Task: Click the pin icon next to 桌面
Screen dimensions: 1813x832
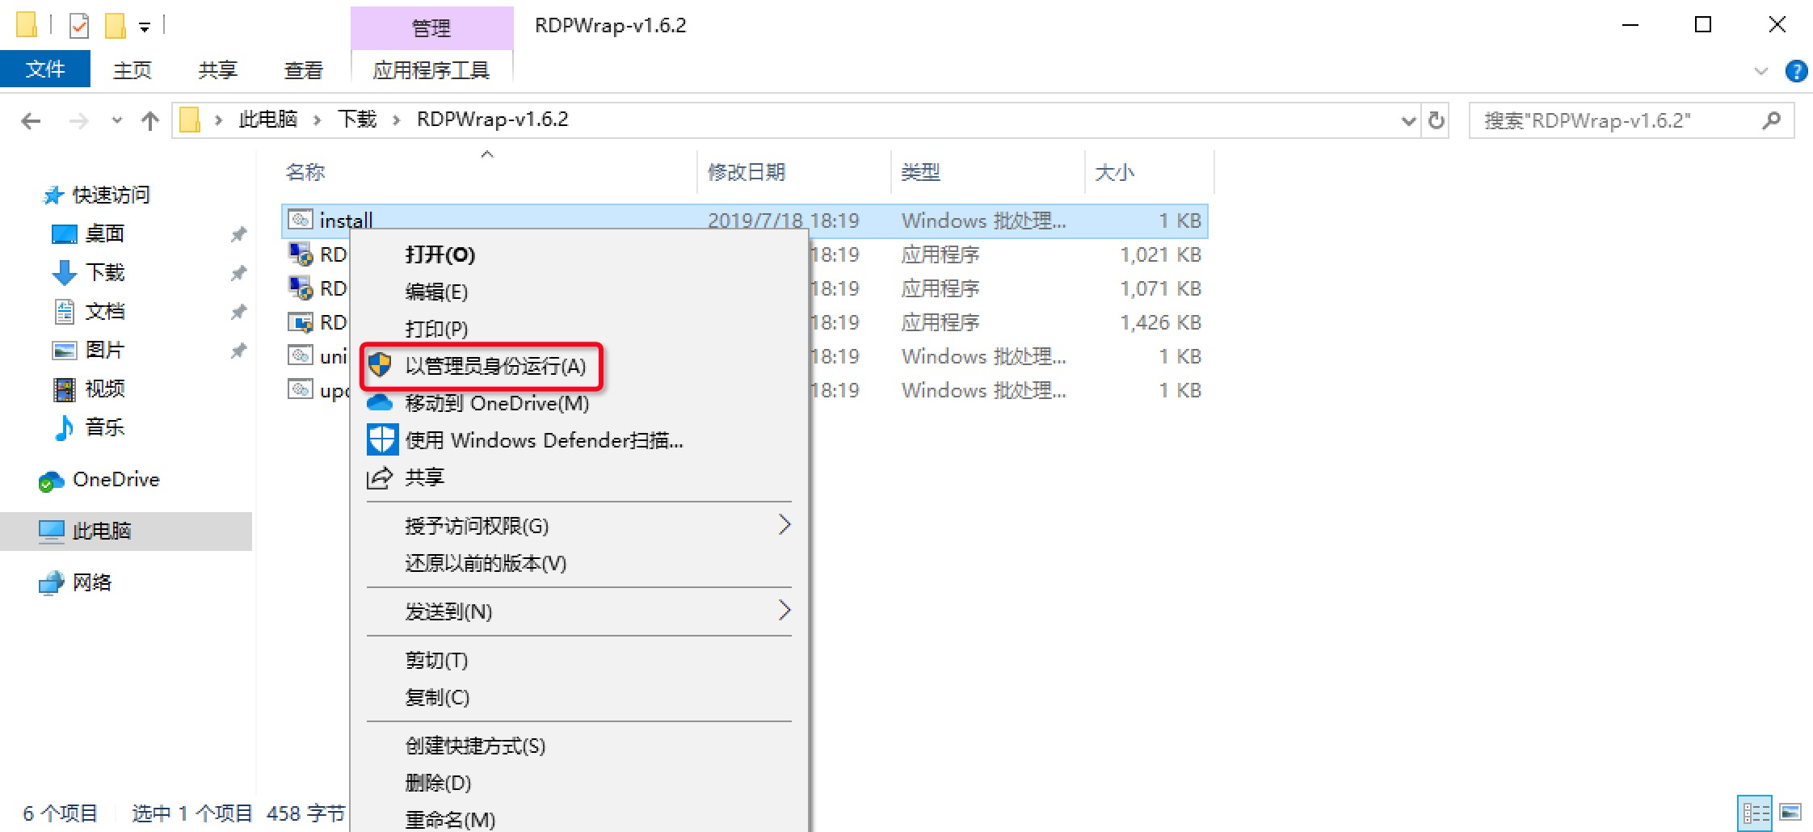Action: click(x=238, y=234)
